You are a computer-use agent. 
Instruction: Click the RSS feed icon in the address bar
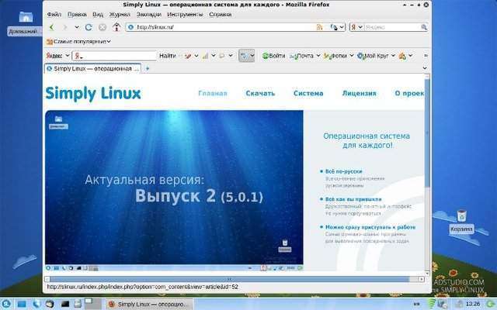click(x=319, y=27)
